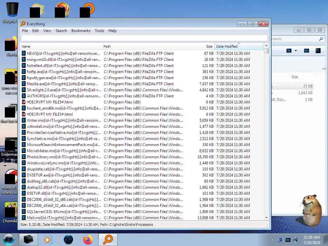
Task: Click the Size column header in Explorer window
Action: [295, 77]
